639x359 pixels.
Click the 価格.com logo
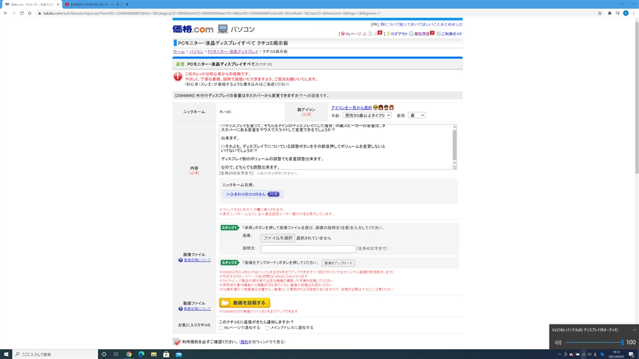193,29
